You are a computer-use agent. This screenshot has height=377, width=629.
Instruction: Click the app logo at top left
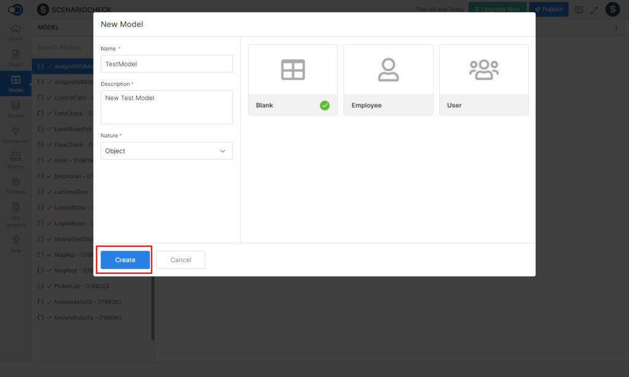(x=15, y=9)
